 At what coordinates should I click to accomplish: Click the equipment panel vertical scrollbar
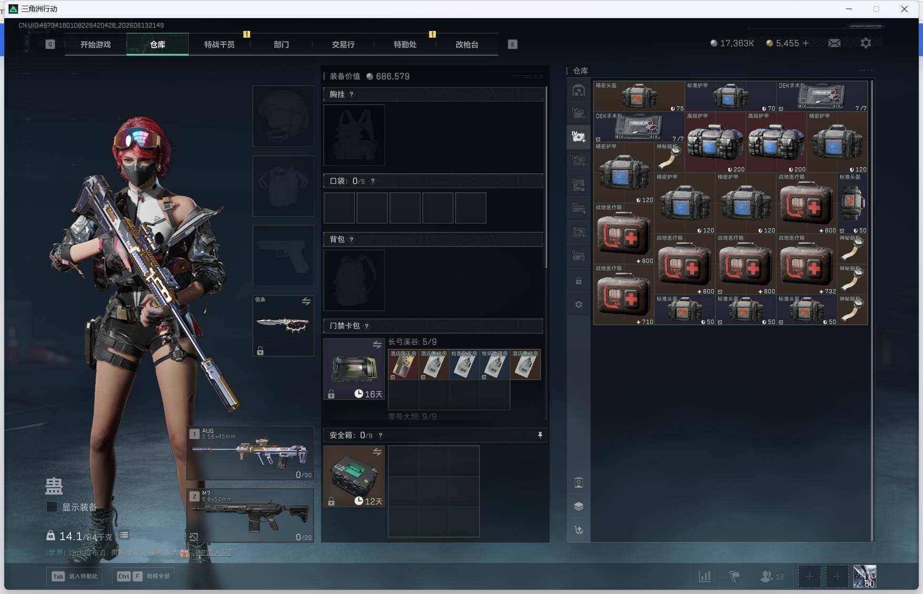pos(546,177)
